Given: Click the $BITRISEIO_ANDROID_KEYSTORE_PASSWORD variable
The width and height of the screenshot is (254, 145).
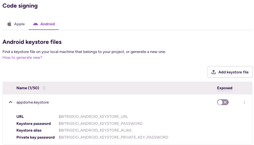Looking at the screenshot, I should tap(100, 123).
